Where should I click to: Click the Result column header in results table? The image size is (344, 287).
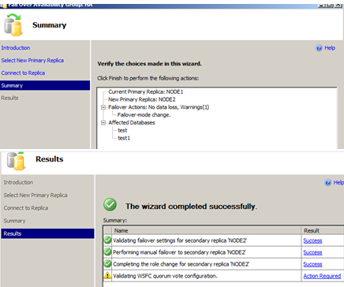[323, 230]
